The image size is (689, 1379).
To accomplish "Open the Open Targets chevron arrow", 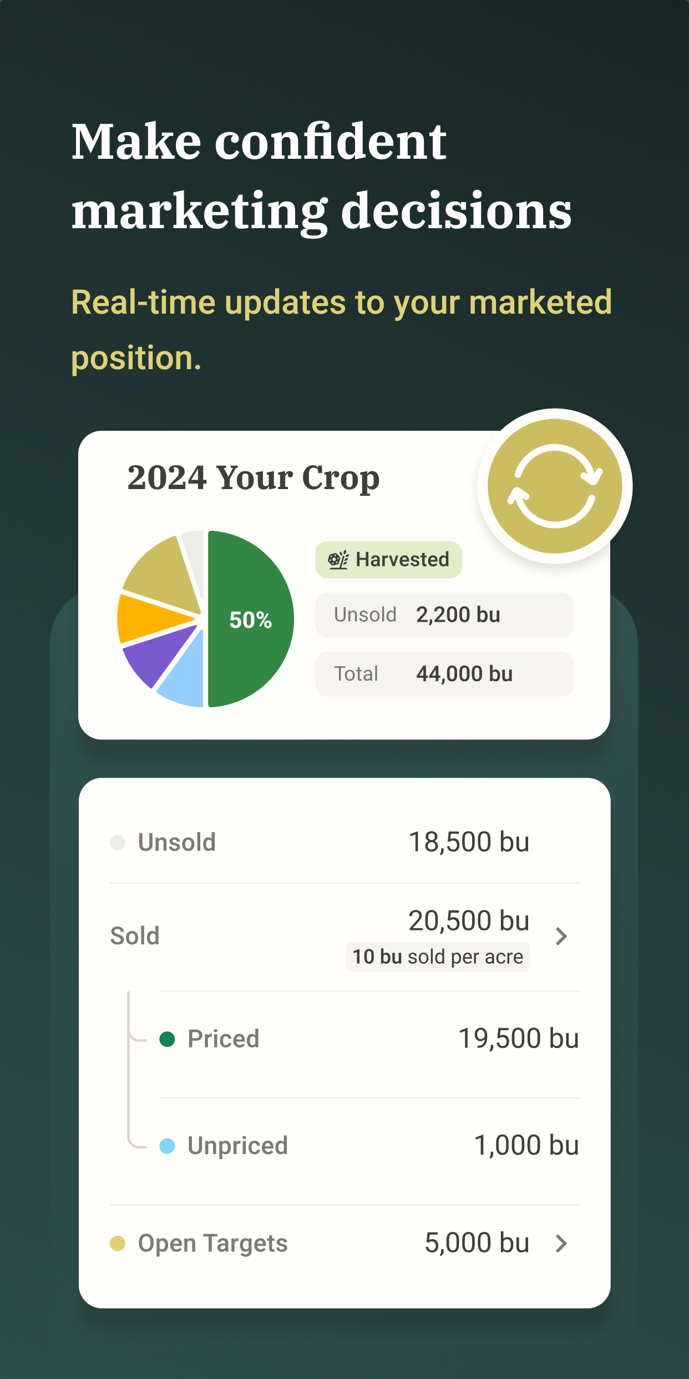I will pyautogui.click(x=561, y=1243).
